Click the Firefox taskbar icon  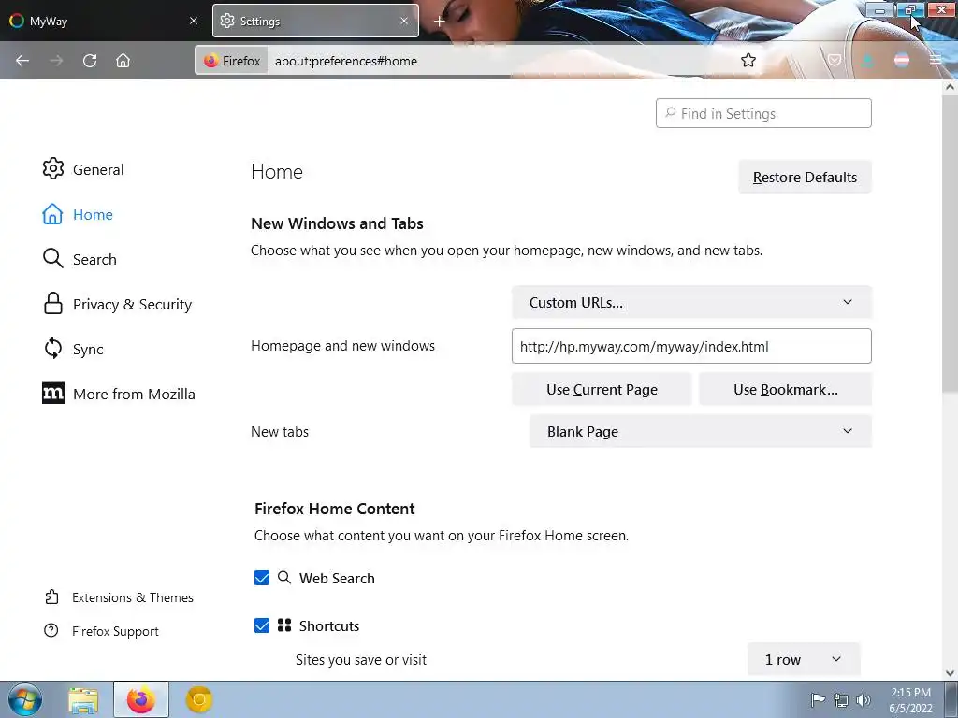click(140, 699)
